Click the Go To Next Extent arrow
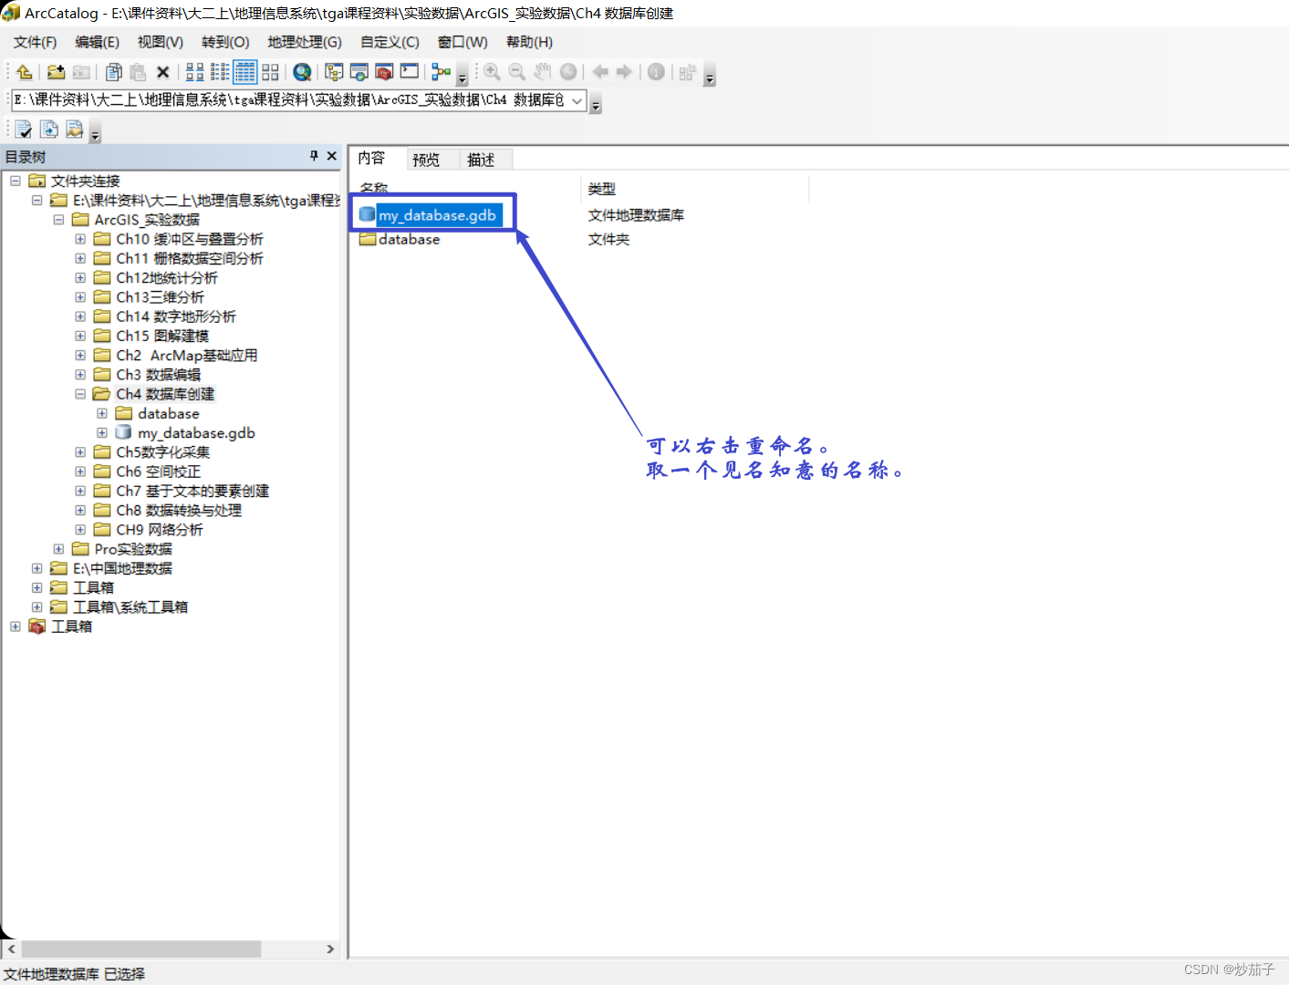The width and height of the screenshot is (1289, 985). (x=625, y=72)
